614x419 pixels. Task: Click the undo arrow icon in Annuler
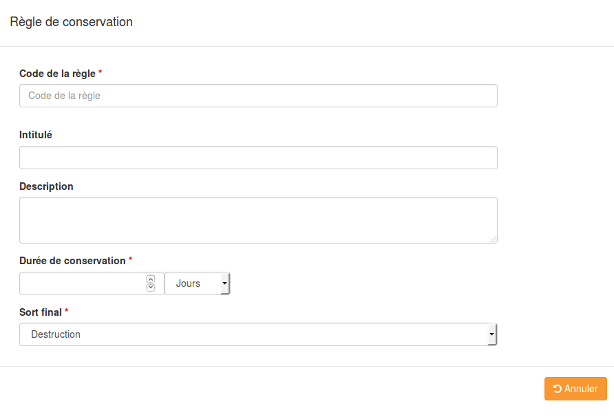pyautogui.click(x=558, y=389)
